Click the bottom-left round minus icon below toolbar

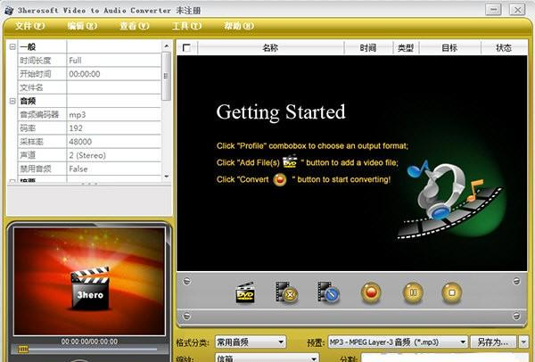pyautogui.click(x=187, y=316)
